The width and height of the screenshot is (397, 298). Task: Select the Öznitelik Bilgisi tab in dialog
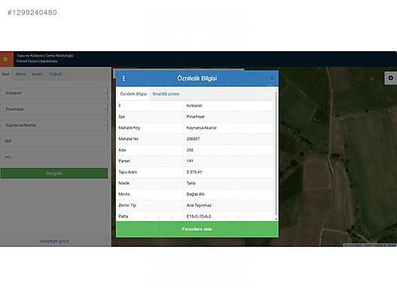point(133,94)
